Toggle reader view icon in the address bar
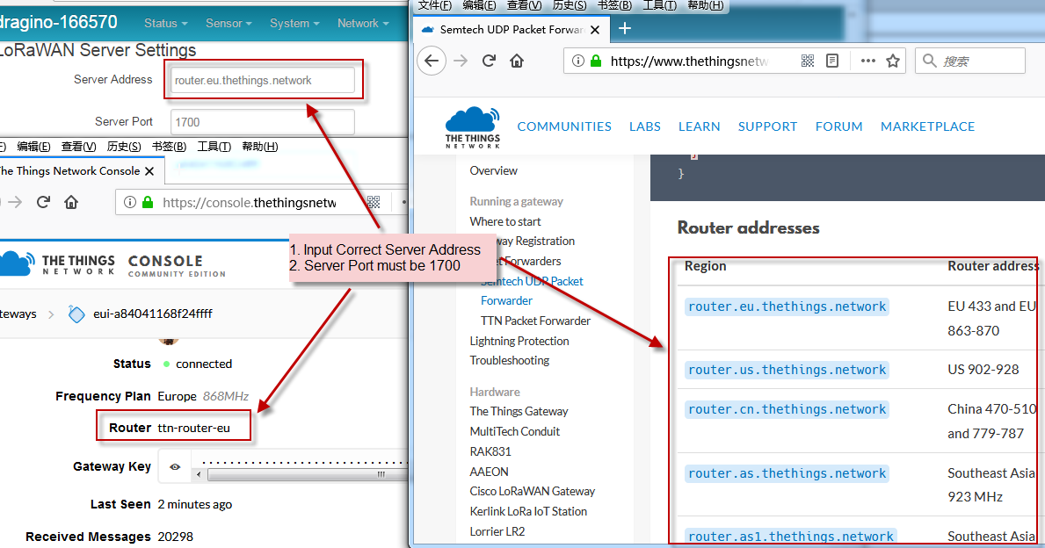This screenshot has width=1045, height=548. [x=831, y=61]
